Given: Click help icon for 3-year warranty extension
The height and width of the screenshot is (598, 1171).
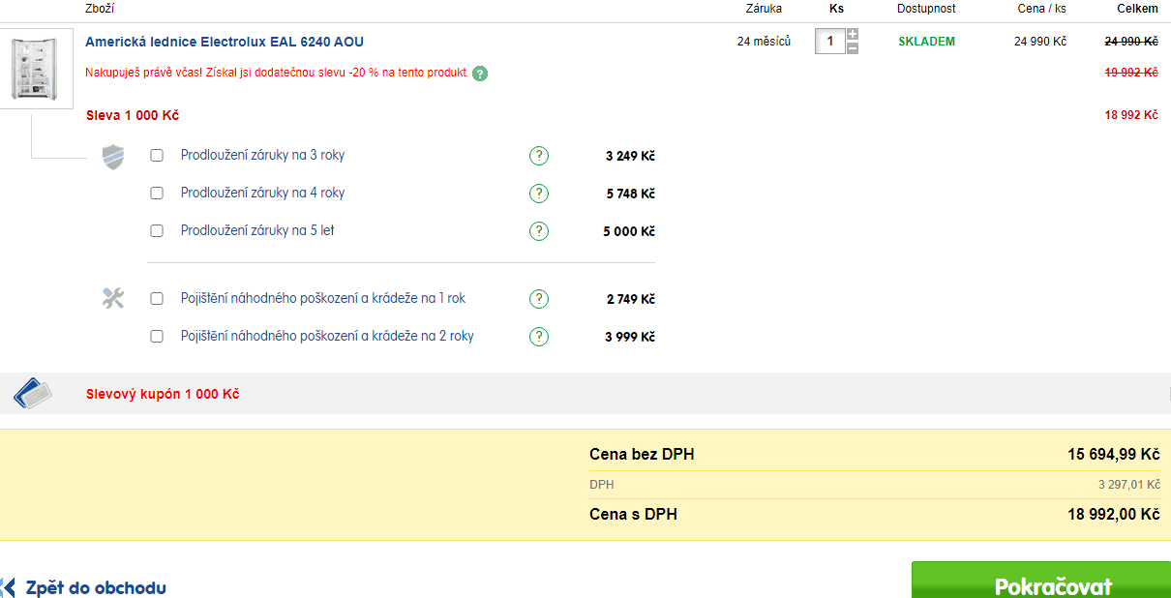Looking at the screenshot, I should [x=539, y=156].
